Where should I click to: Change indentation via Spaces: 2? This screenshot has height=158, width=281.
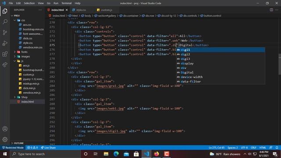233,147
